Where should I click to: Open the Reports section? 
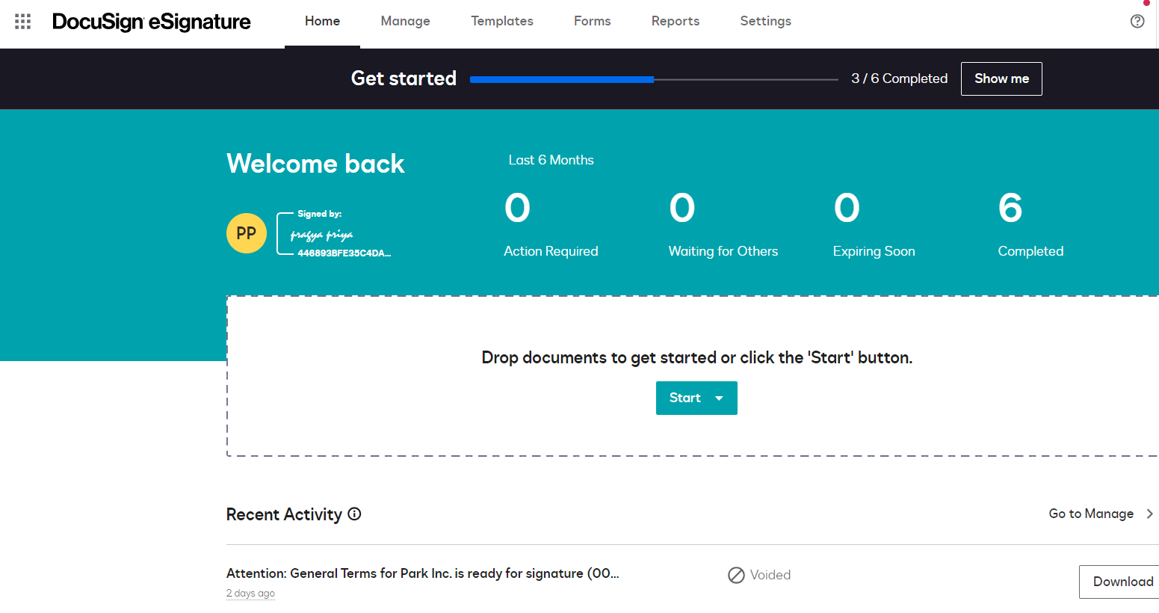click(x=675, y=21)
